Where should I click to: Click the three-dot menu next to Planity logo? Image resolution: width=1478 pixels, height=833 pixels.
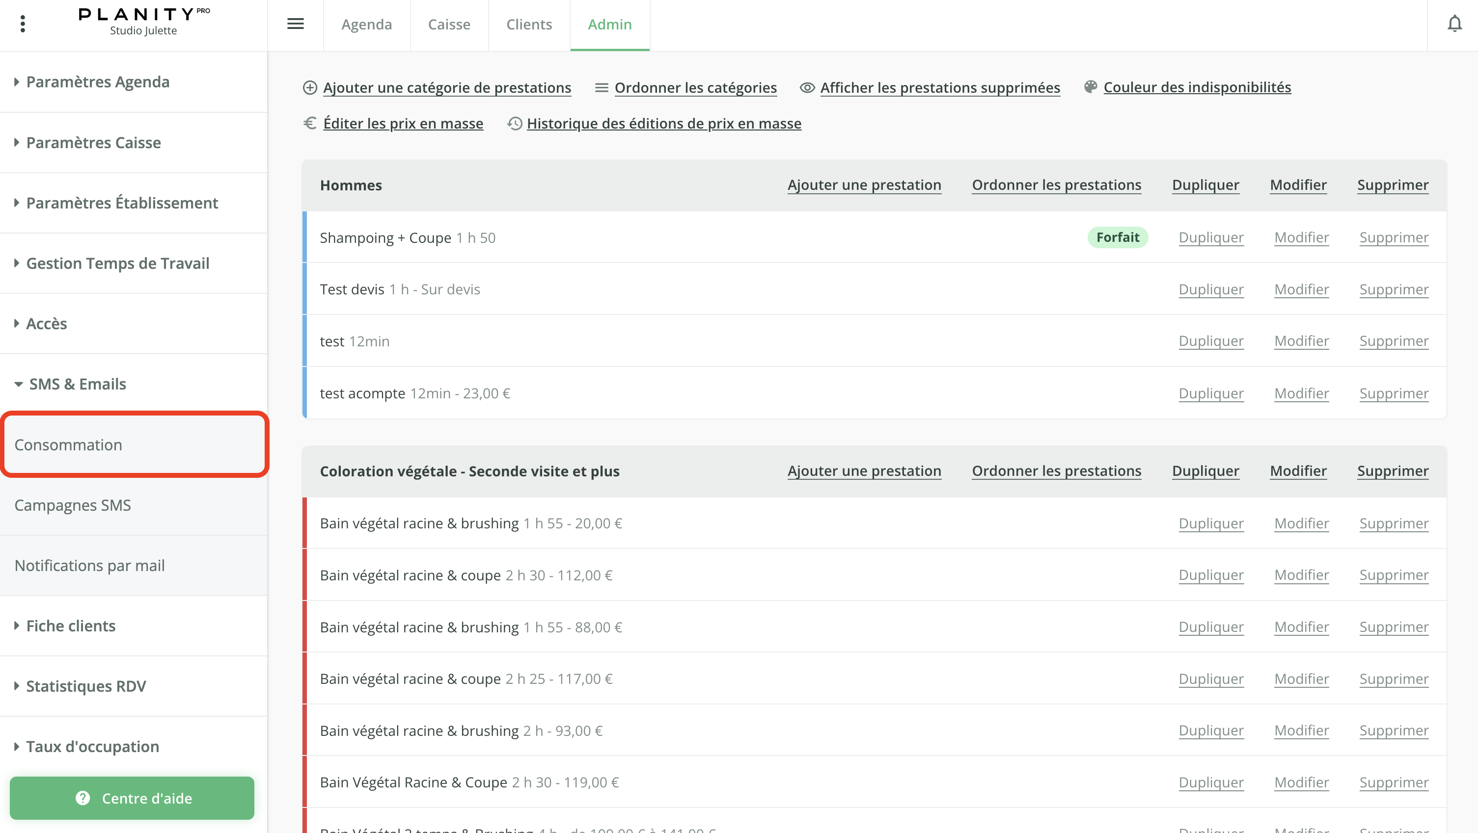coord(23,23)
